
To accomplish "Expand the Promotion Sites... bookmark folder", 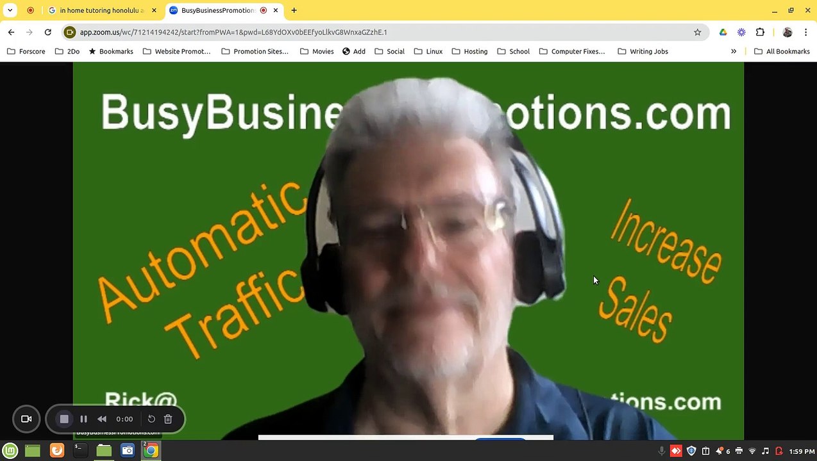I will coord(255,51).
